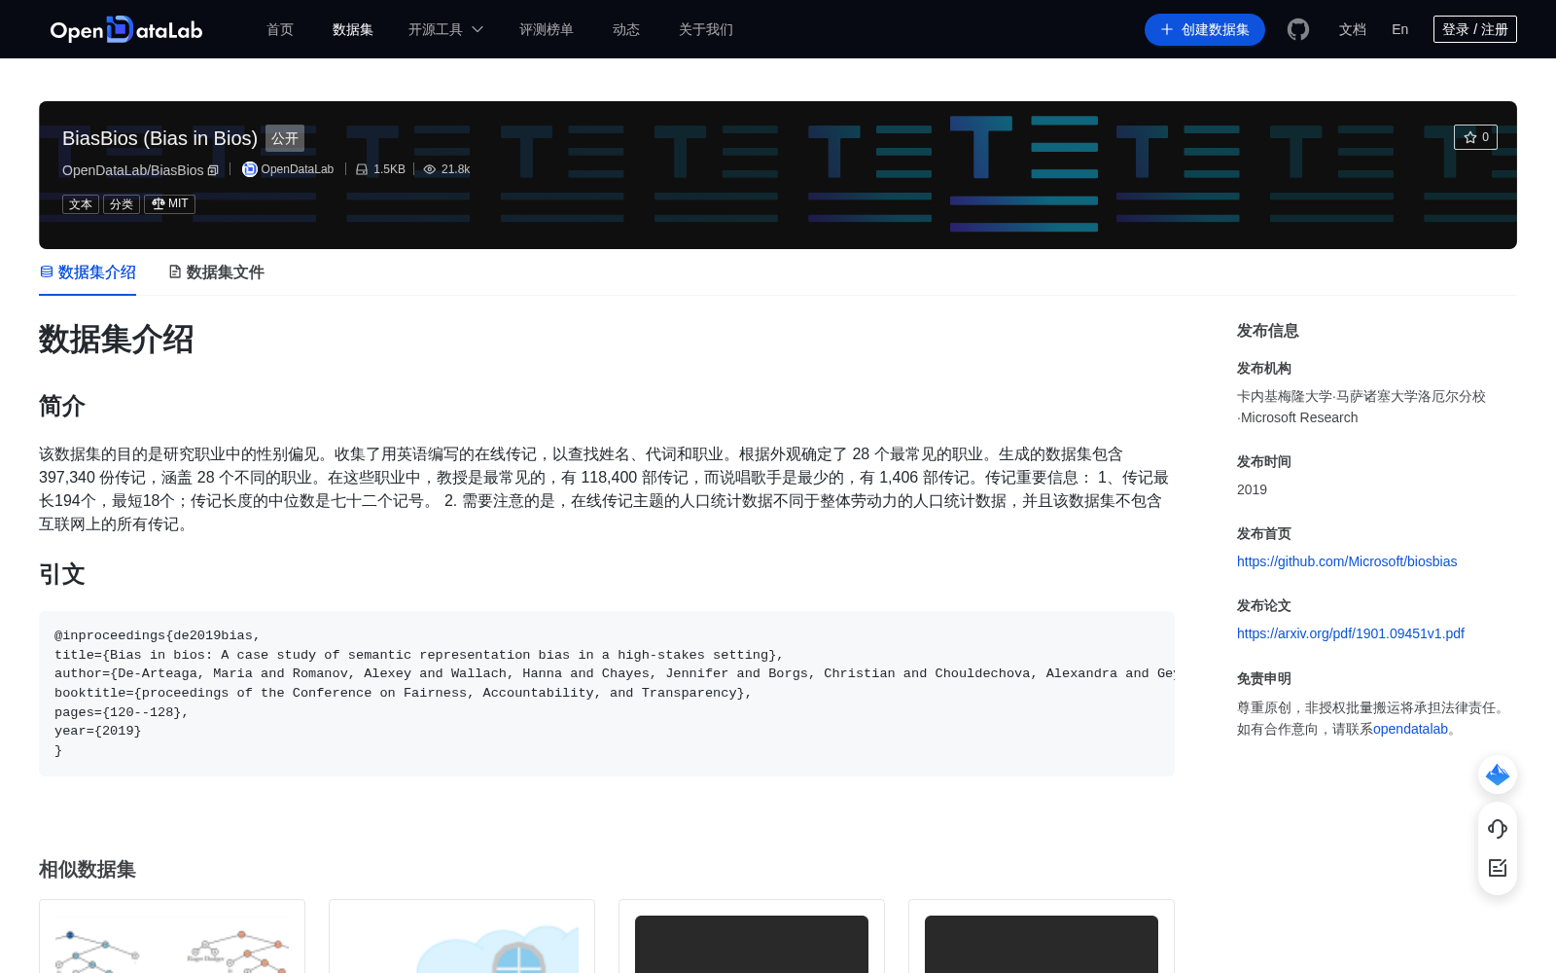Click the 发布时间 value 2019
This screenshot has height=973, width=1556.
tap(1252, 489)
